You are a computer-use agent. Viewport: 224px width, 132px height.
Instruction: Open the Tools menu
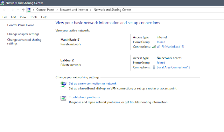pyautogui.click(x=34, y=17)
